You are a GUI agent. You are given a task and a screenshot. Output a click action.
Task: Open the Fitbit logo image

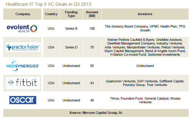pos(23,83)
